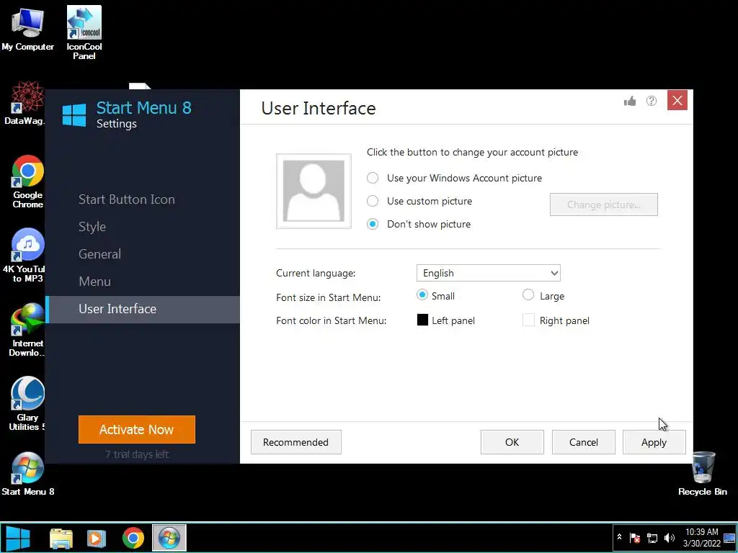This screenshot has height=553, width=738.
Task: Open the Style settings section
Action: (92, 227)
